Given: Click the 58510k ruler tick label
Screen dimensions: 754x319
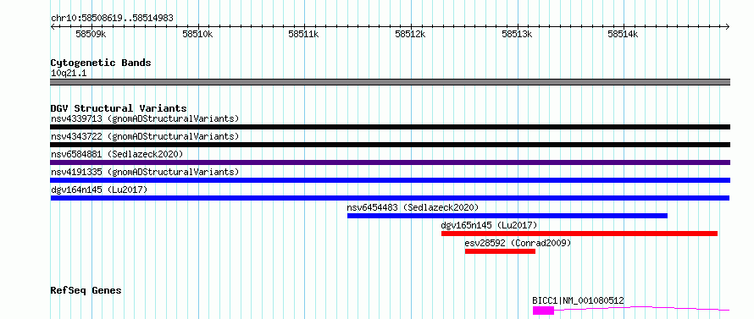Looking at the screenshot, I should click(x=197, y=34).
